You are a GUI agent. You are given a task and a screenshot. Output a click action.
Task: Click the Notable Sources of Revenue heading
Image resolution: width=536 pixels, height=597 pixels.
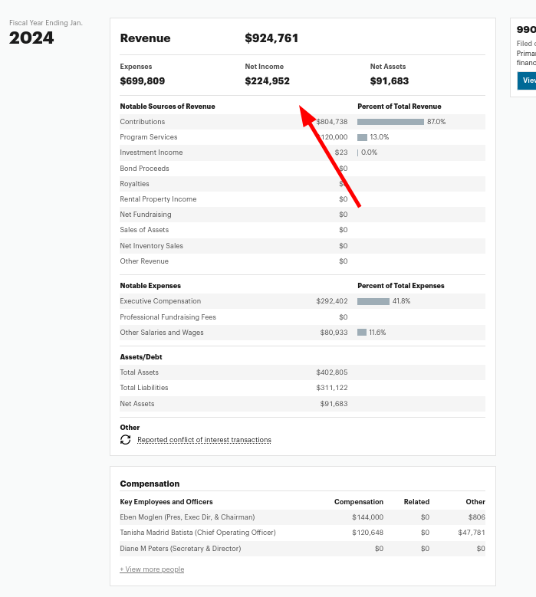[x=168, y=107]
